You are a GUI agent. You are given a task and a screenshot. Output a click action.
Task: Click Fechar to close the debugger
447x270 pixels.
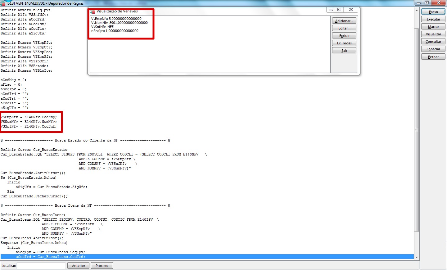(433, 57)
